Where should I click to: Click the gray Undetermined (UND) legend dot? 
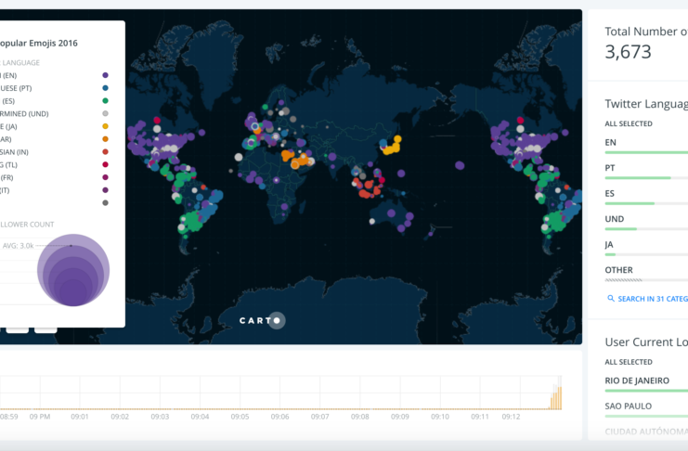(x=106, y=114)
